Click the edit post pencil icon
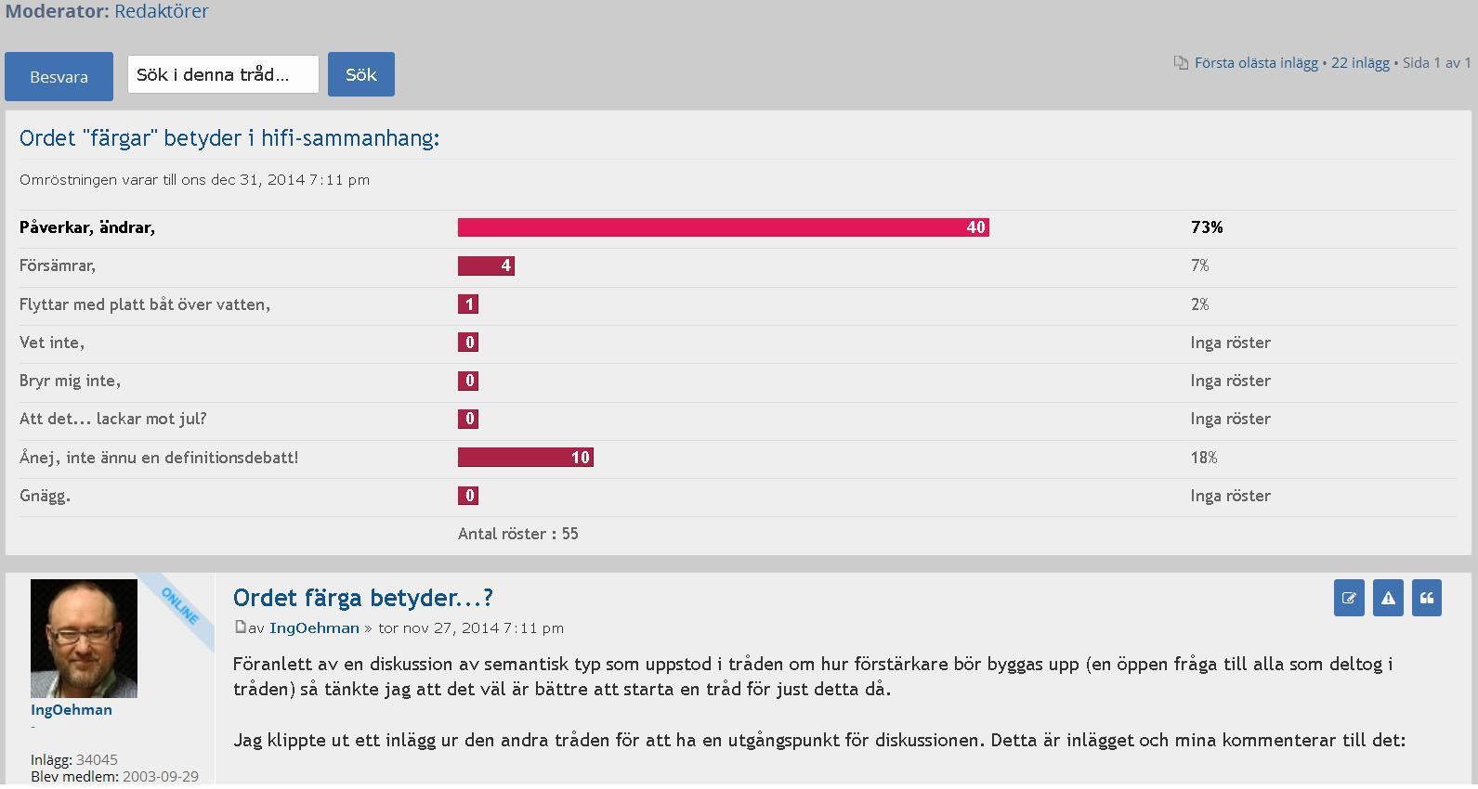The height and width of the screenshot is (789, 1478). pos(1349,599)
